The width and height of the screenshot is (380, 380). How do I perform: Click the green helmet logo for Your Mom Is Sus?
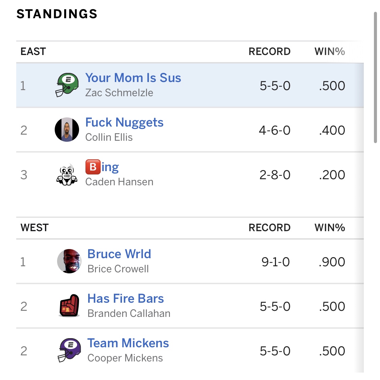pos(66,85)
